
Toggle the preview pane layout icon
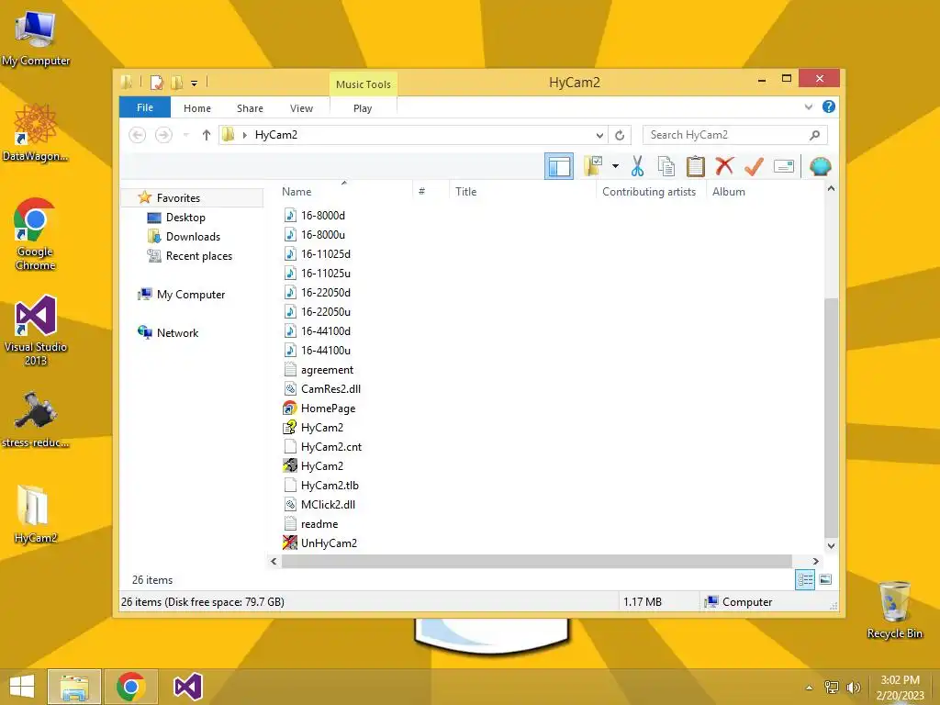pyautogui.click(x=559, y=166)
